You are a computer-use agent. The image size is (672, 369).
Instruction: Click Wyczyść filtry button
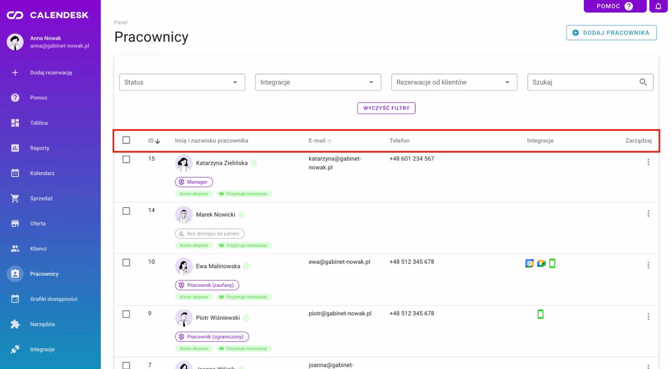coord(386,108)
